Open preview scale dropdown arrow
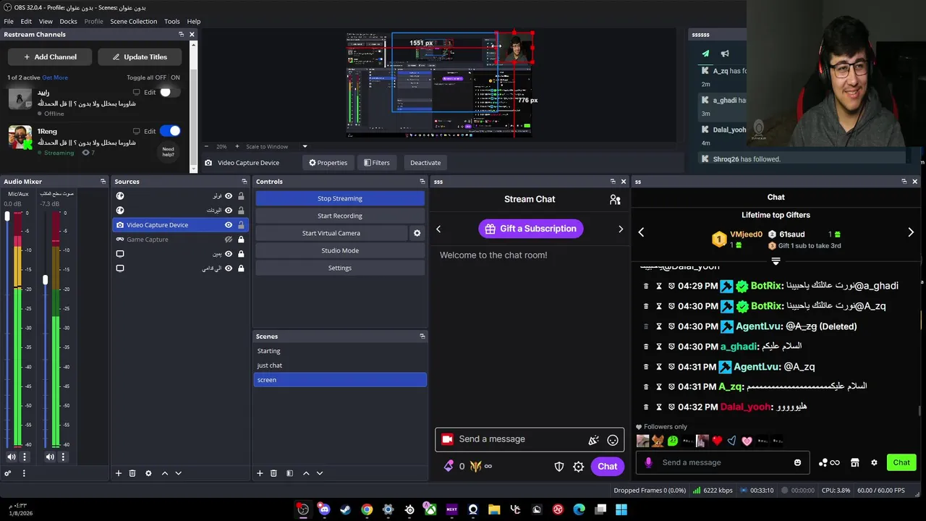Screen dimensions: 926x521 coord(305,146)
